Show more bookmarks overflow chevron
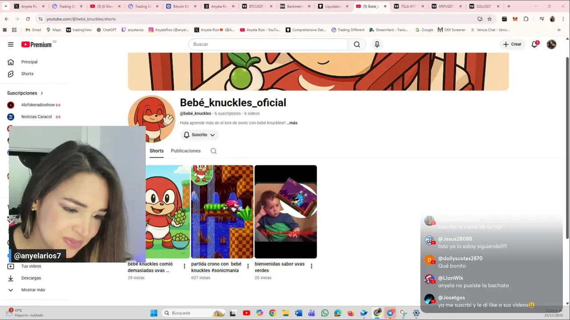The height and width of the screenshot is (320, 570). (x=559, y=30)
